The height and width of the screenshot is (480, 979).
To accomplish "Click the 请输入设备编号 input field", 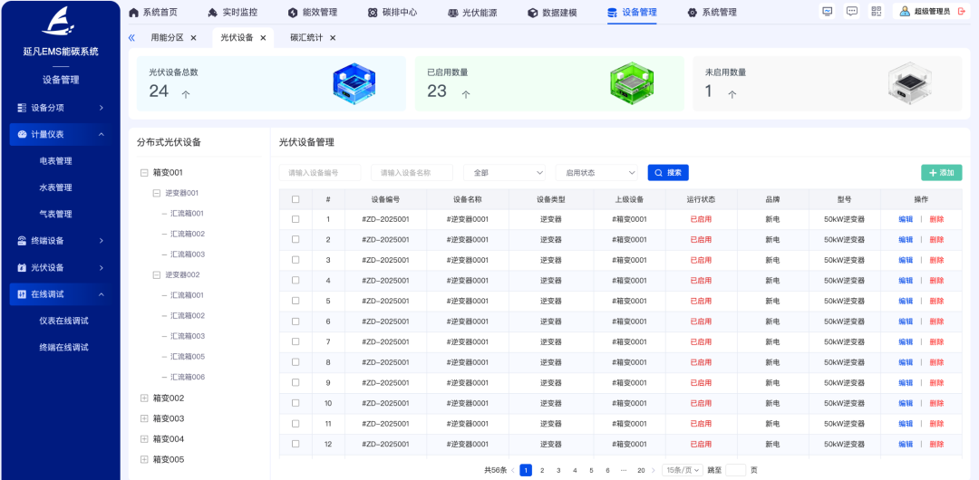I will point(320,172).
